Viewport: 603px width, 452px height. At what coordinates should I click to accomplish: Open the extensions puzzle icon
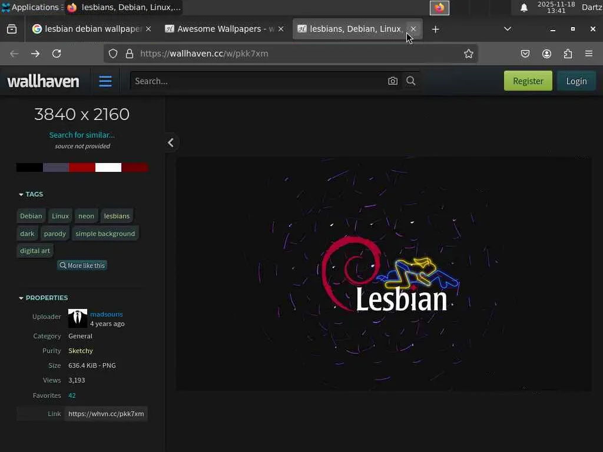pos(568,54)
